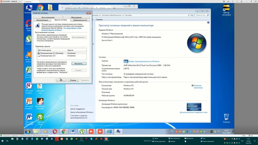This screenshot has height=145, width=258.
Task: Open Дополнительные сведения в сети link
Action: (194, 112)
